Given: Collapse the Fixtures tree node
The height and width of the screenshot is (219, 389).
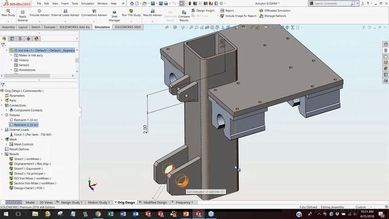Looking at the screenshot, I should click(x=2, y=115).
